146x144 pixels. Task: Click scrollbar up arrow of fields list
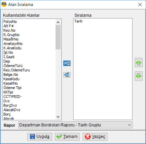[58, 22]
